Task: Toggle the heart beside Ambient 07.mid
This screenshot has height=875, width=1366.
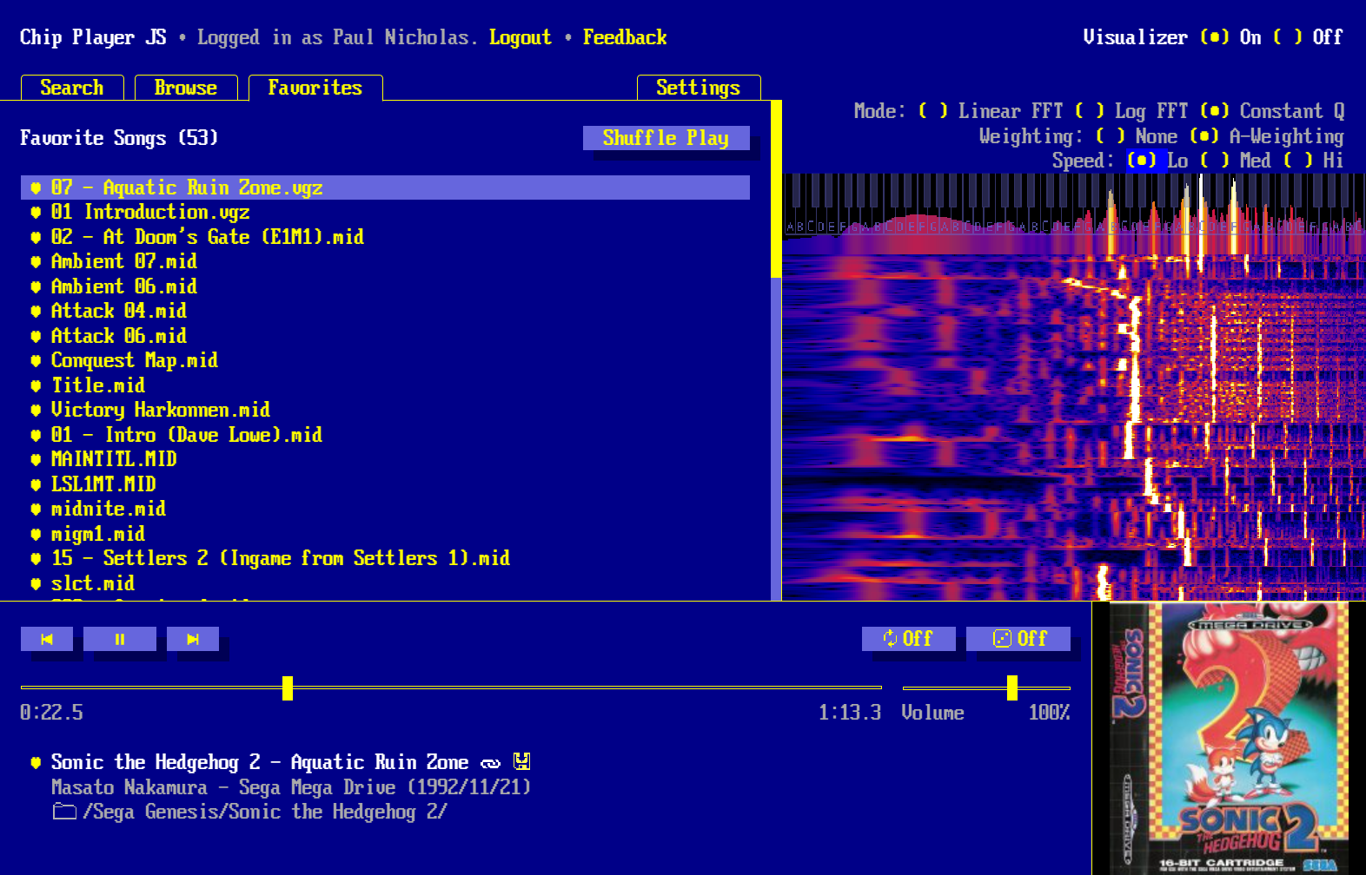Action: [x=36, y=261]
